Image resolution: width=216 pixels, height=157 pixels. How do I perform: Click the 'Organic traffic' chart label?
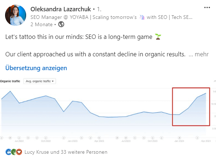point(10,81)
